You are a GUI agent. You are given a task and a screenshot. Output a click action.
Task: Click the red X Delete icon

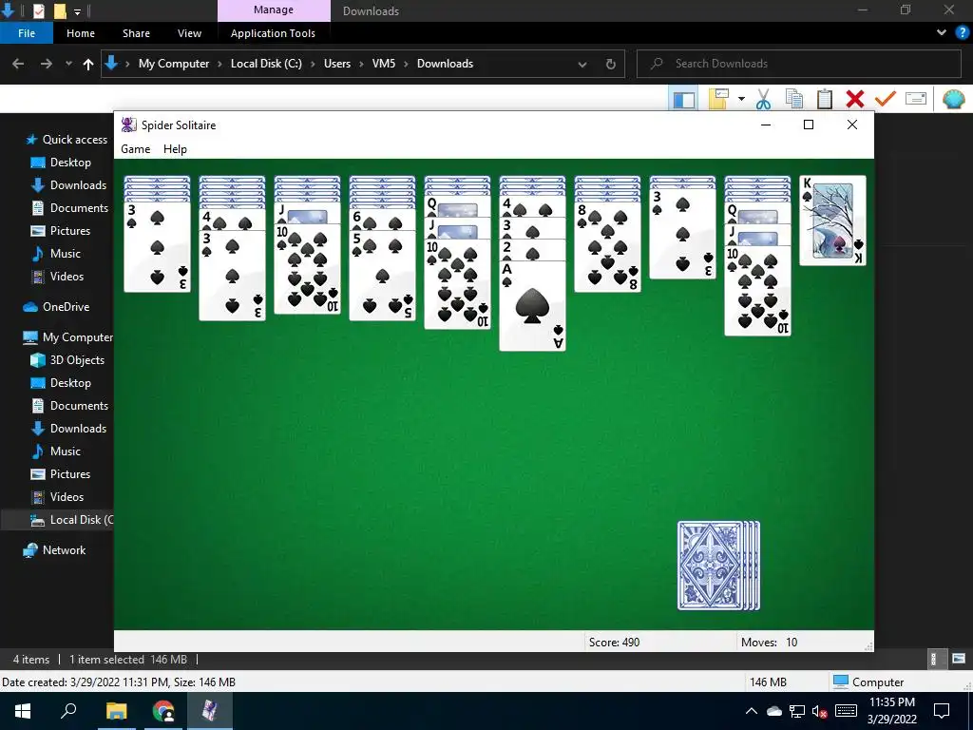point(855,99)
